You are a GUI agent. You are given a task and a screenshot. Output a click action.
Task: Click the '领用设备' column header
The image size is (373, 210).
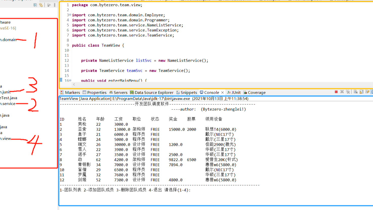click(x=214, y=119)
